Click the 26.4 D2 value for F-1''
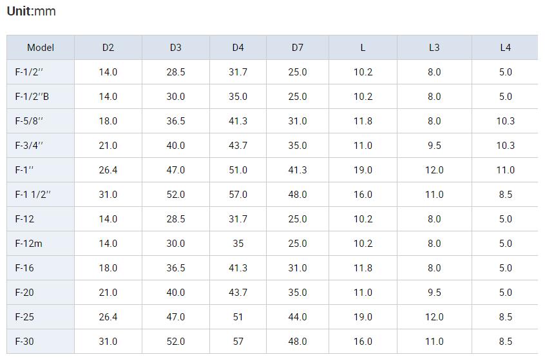This screenshot has width=545, height=359. click(x=108, y=170)
